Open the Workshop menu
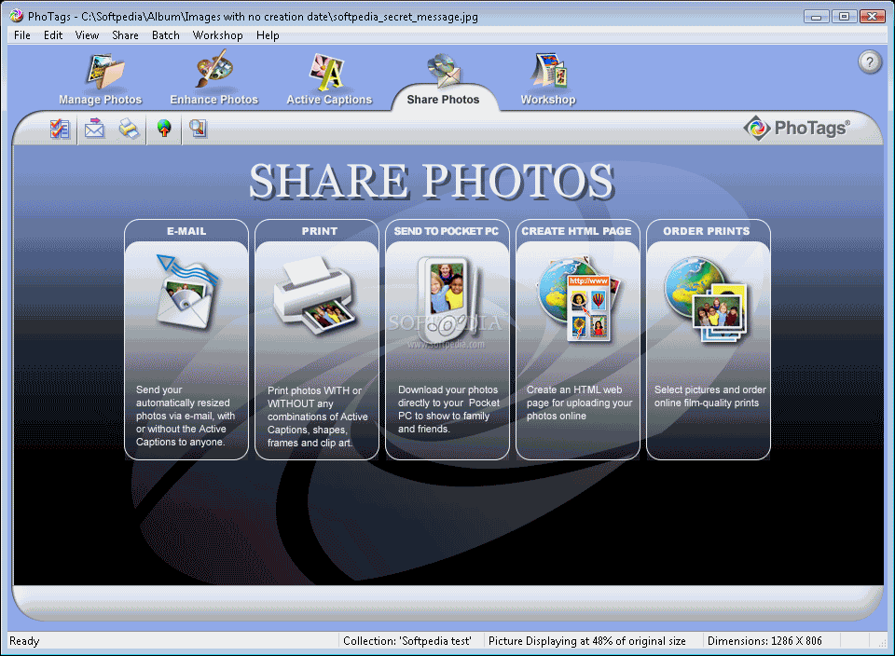The image size is (895, 656). point(217,35)
